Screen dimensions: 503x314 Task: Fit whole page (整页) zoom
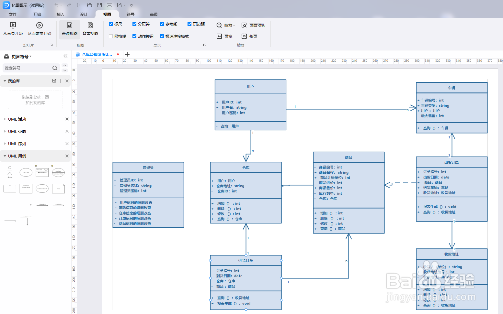[x=249, y=36]
